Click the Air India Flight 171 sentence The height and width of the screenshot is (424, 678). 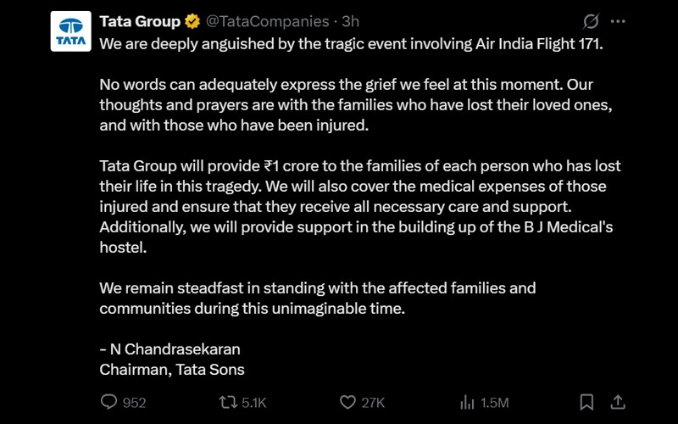click(352, 43)
